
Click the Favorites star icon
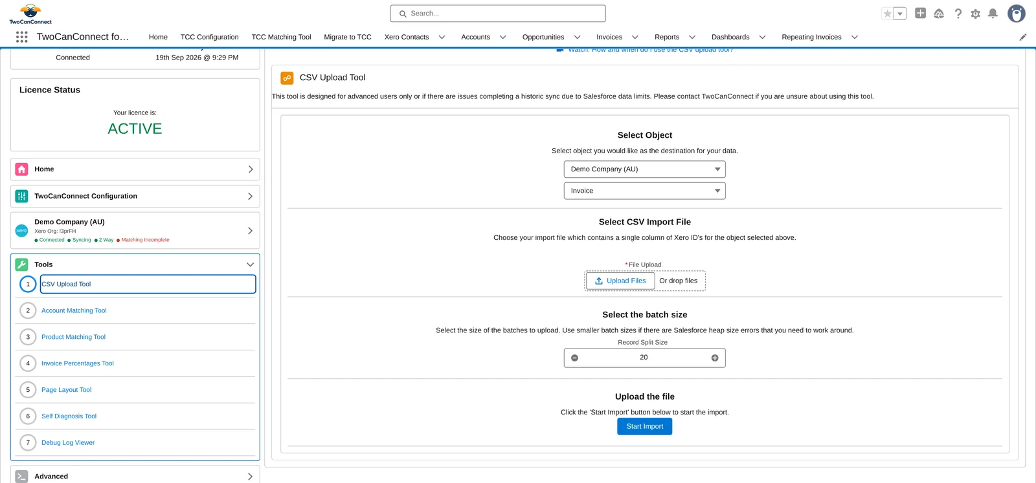click(888, 14)
